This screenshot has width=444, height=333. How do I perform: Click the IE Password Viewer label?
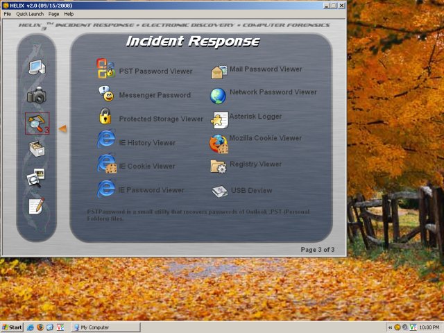(x=151, y=190)
